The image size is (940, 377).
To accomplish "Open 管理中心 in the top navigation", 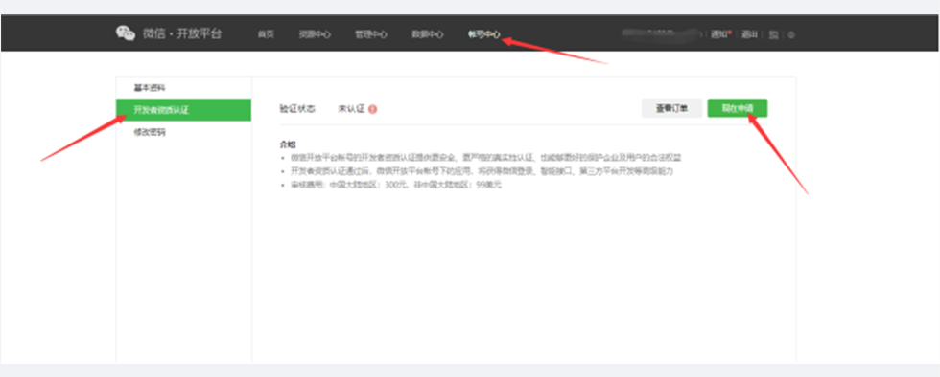I will (370, 34).
